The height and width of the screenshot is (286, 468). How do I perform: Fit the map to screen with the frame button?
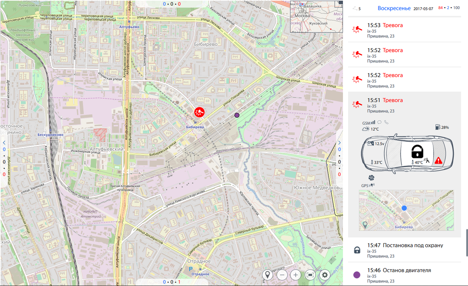click(310, 275)
